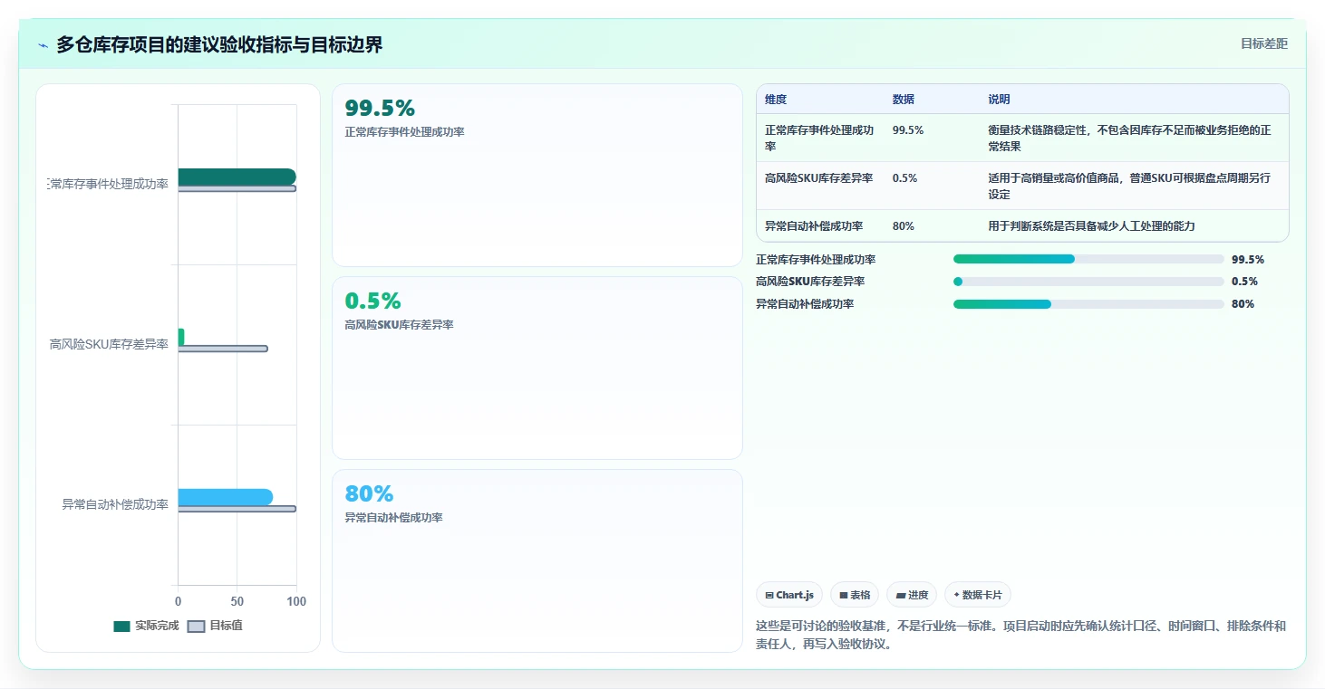The image size is (1325, 689).
Task: Click the 异常自动补偿成功率 caption in the bottom card
Action: pos(393,518)
